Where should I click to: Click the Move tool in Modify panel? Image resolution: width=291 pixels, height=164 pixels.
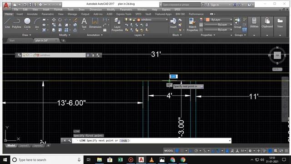(54, 20)
